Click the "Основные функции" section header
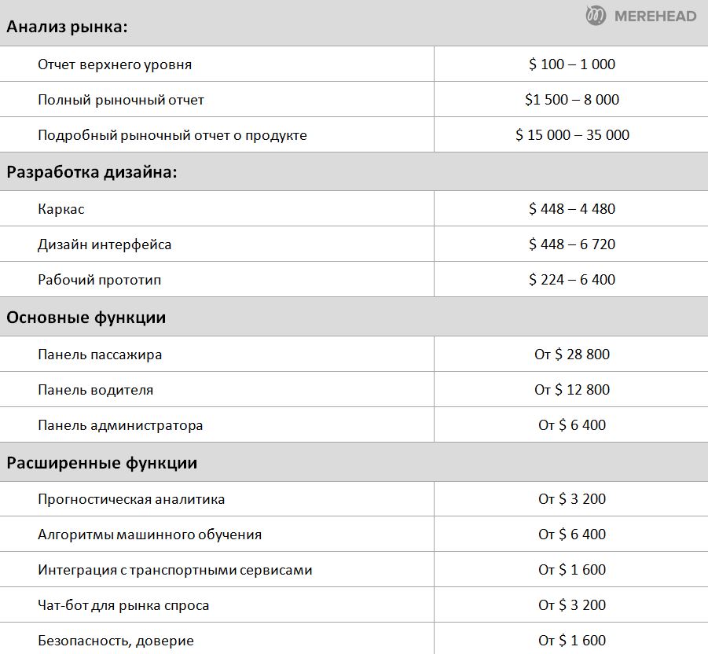Viewport: 708px width, 654px height. (86, 318)
